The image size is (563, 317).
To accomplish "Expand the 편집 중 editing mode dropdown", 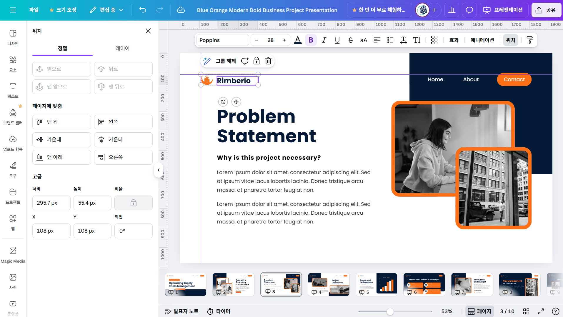I will coord(106,10).
